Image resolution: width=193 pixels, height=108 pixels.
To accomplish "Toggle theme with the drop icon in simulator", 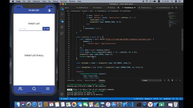I will (49, 10).
